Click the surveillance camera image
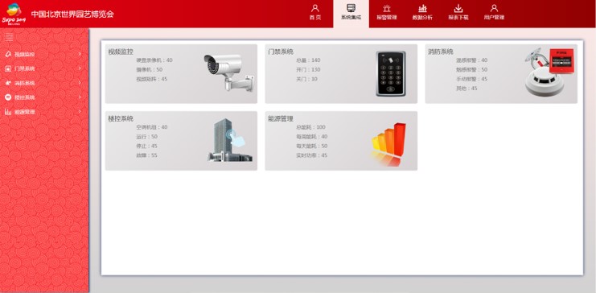 tap(228, 72)
